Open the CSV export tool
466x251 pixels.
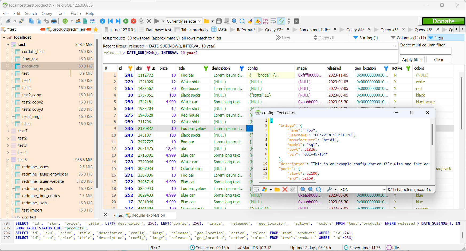[x=85, y=21]
